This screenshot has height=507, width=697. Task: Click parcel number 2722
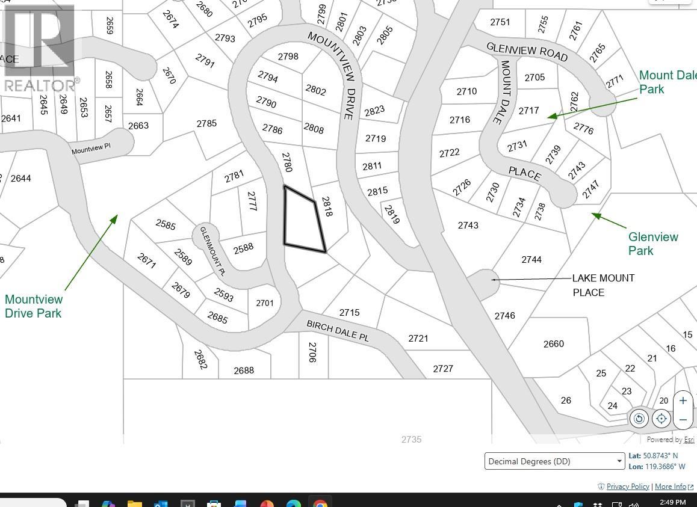[x=450, y=153]
